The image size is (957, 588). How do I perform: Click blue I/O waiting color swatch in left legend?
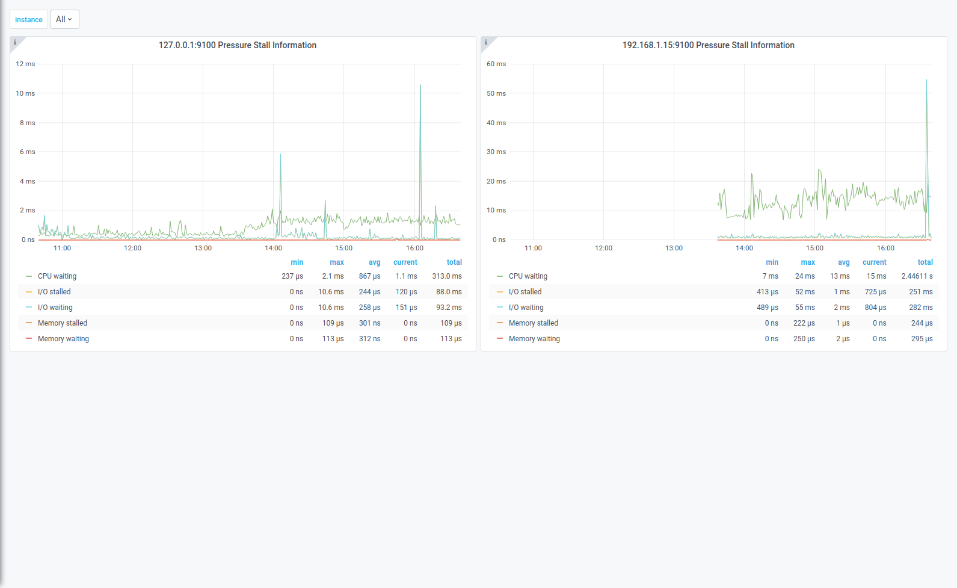29,308
